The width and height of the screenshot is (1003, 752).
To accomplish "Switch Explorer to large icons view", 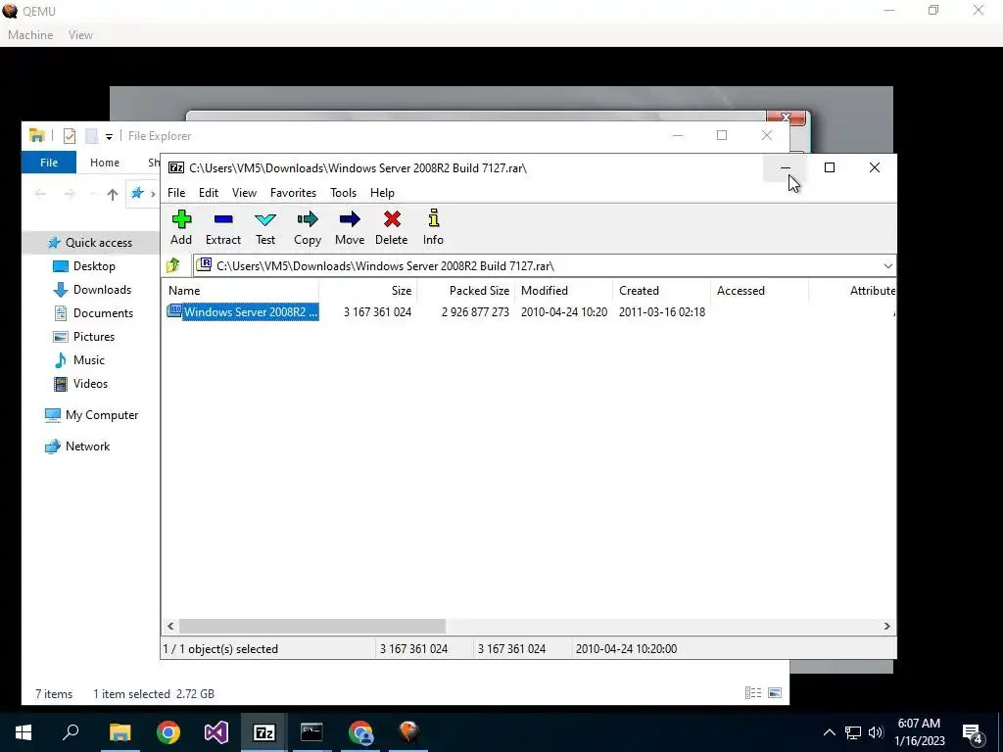I will (x=775, y=692).
